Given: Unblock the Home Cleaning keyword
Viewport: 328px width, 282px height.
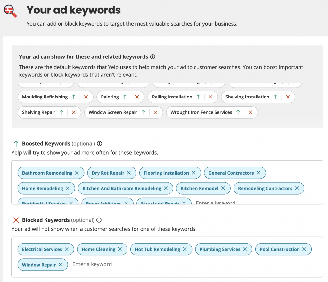Looking at the screenshot, I should (120, 249).
